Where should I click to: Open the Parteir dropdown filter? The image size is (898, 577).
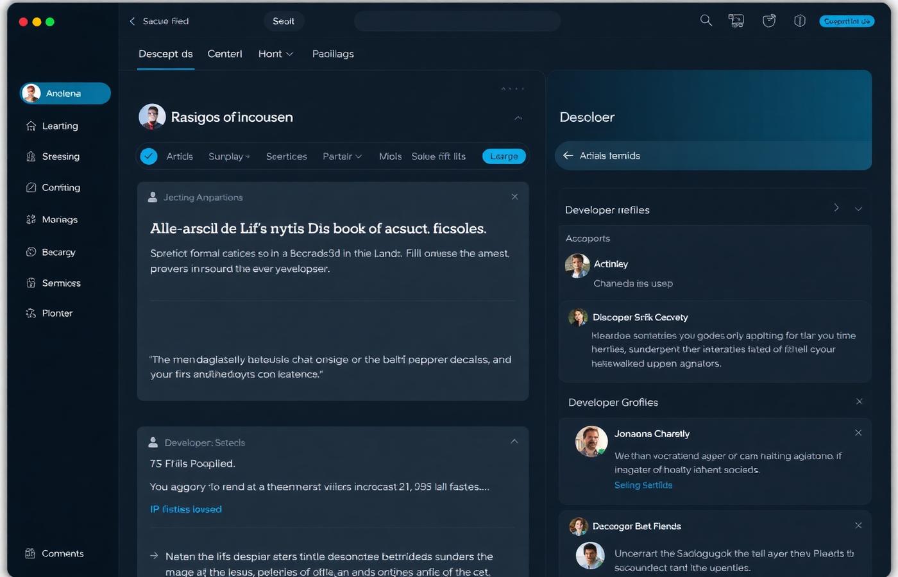[342, 156]
